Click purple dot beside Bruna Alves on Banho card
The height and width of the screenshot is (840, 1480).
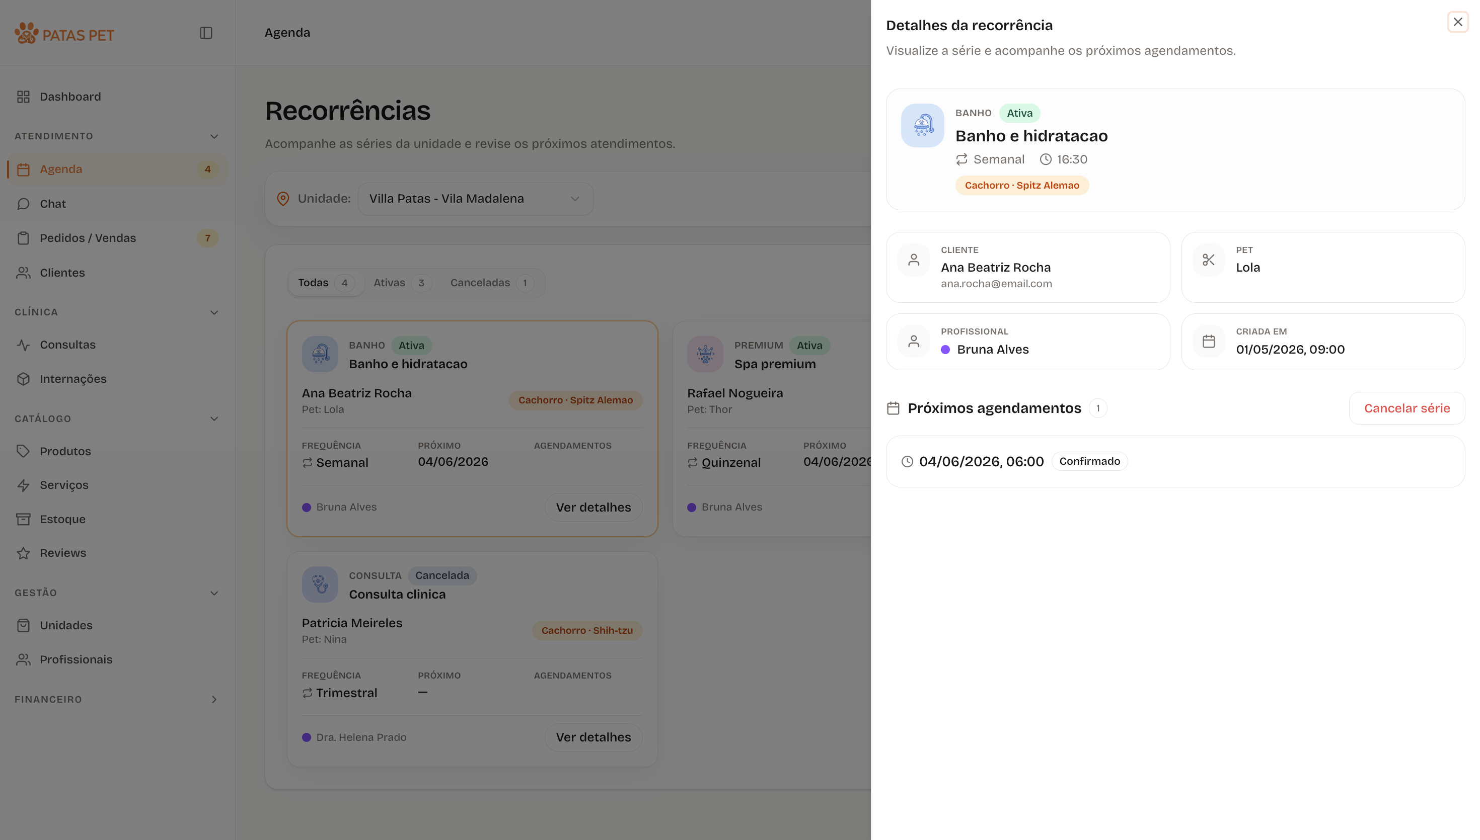[307, 508]
